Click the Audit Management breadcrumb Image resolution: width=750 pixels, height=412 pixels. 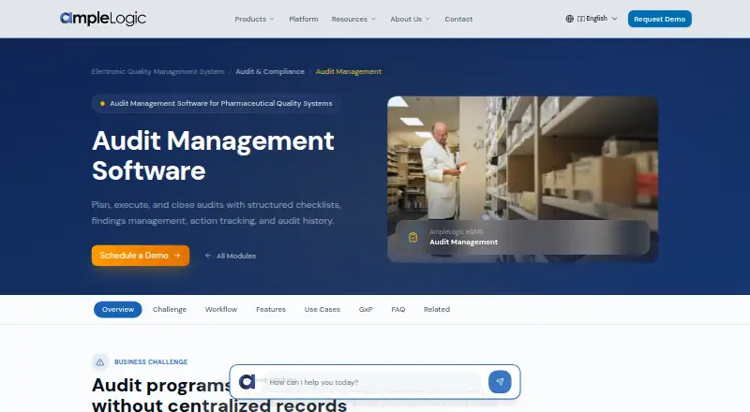point(348,71)
